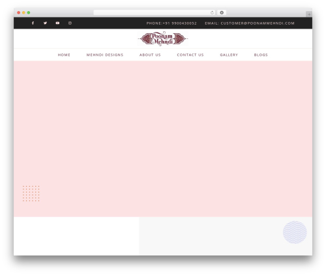Screen dimensions: 326x275
Task: Open the Facebook social icon
Action: (x=33, y=23)
